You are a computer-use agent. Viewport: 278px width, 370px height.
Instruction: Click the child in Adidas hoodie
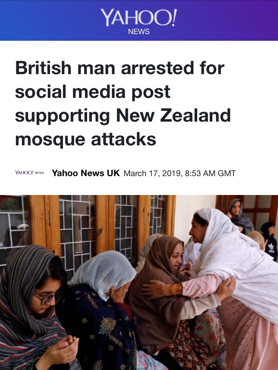pos(269,241)
